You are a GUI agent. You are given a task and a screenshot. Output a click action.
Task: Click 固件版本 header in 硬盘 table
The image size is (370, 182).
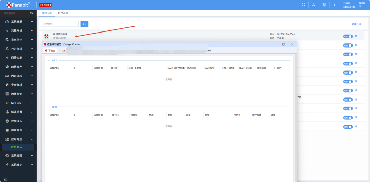pos(257,115)
